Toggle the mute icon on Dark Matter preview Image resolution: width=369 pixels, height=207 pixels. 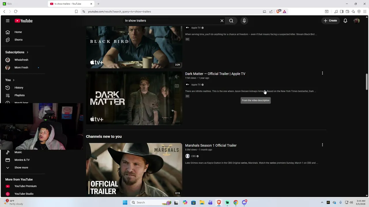pos(177,76)
